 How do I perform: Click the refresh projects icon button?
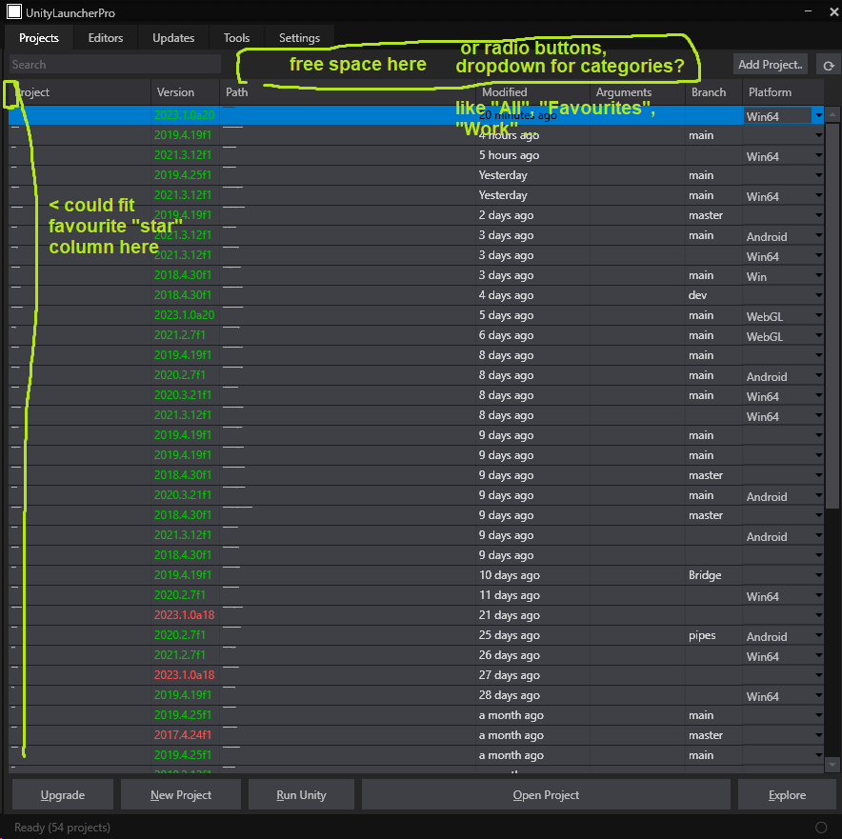tap(828, 65)
